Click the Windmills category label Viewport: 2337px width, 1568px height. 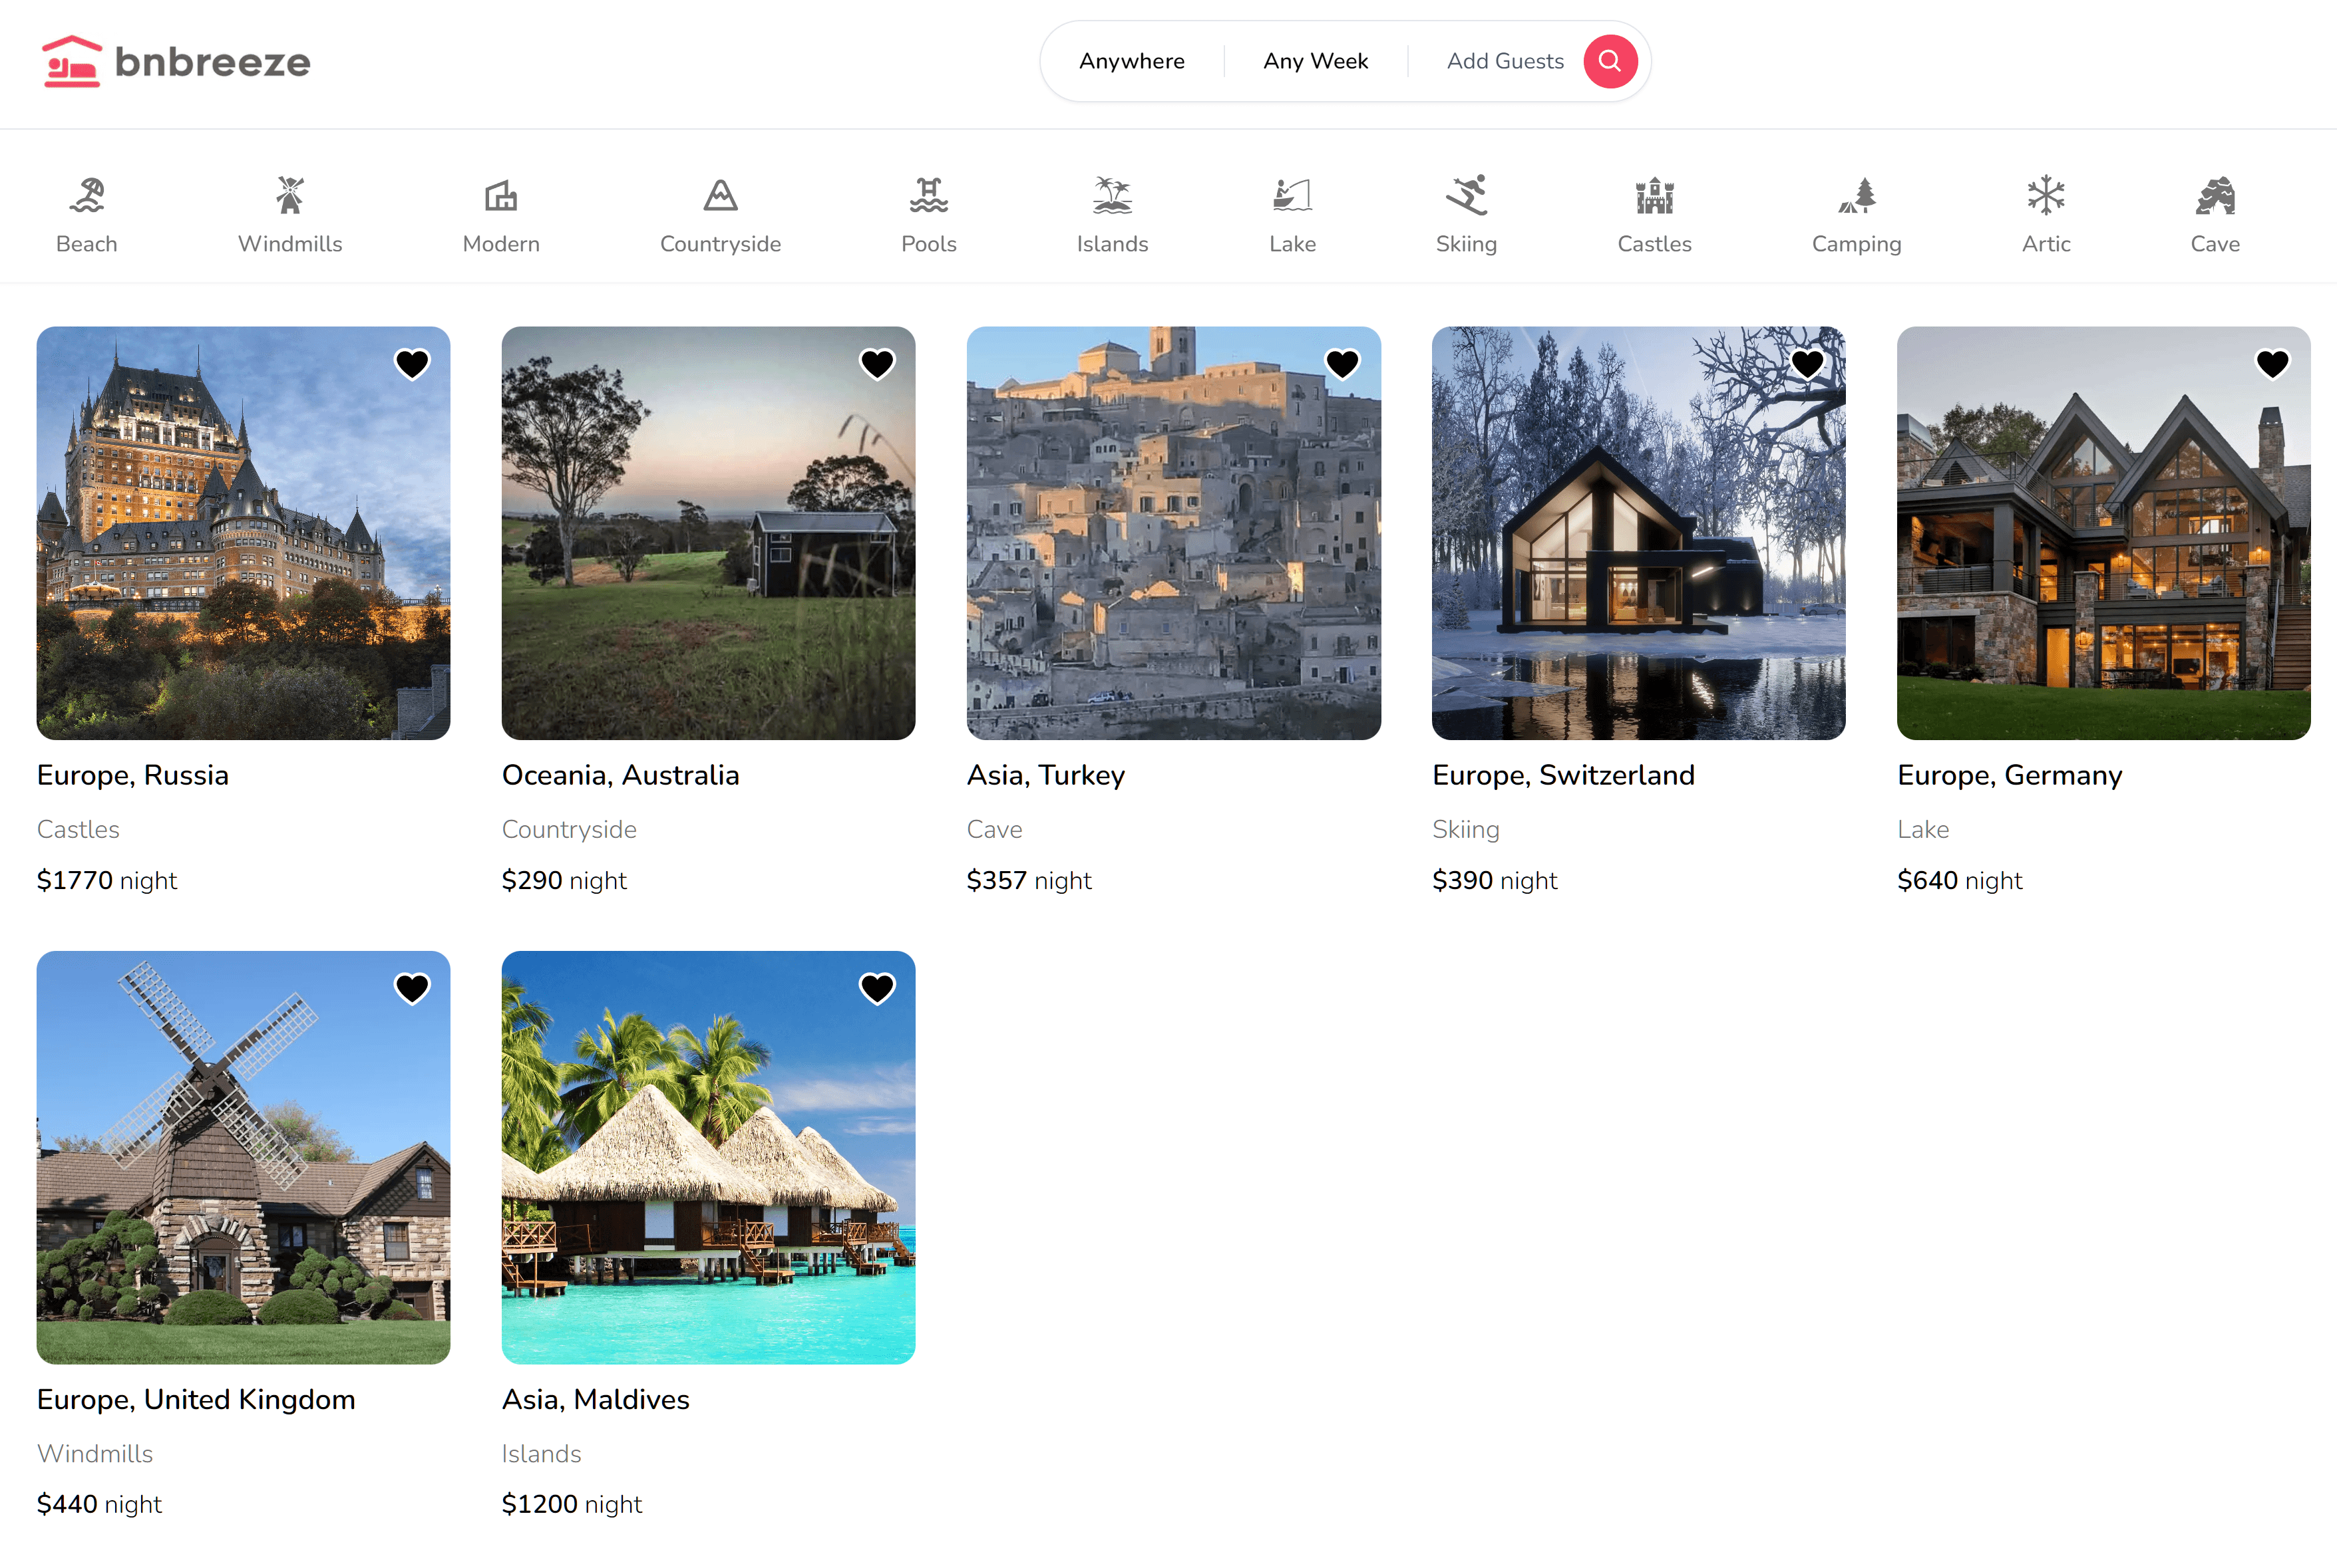pos(290,244)
